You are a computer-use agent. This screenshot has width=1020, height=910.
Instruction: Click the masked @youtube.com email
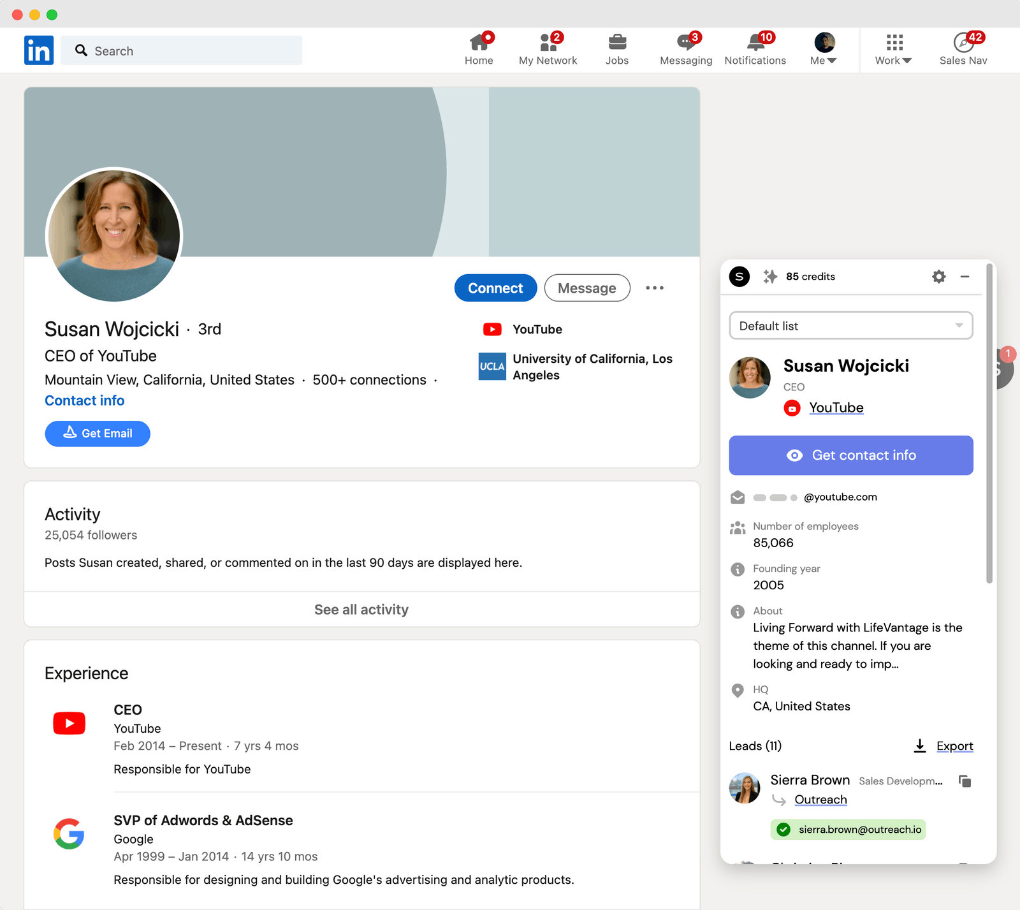pos(815,497)
